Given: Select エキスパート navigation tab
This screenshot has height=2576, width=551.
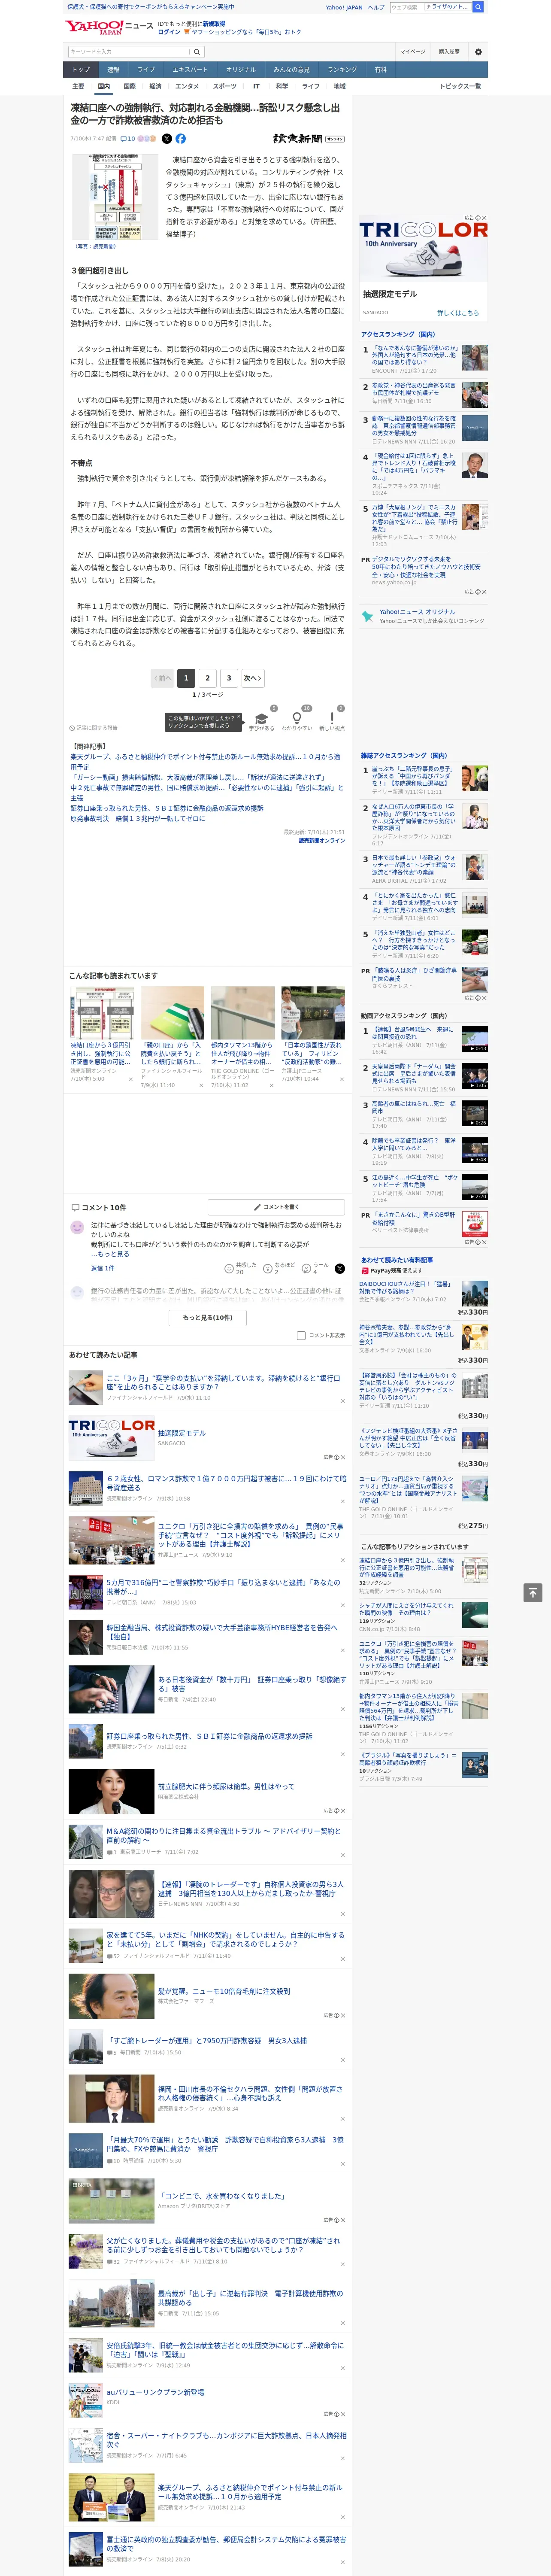Looking at the screenshot, I should coord(190,70).
